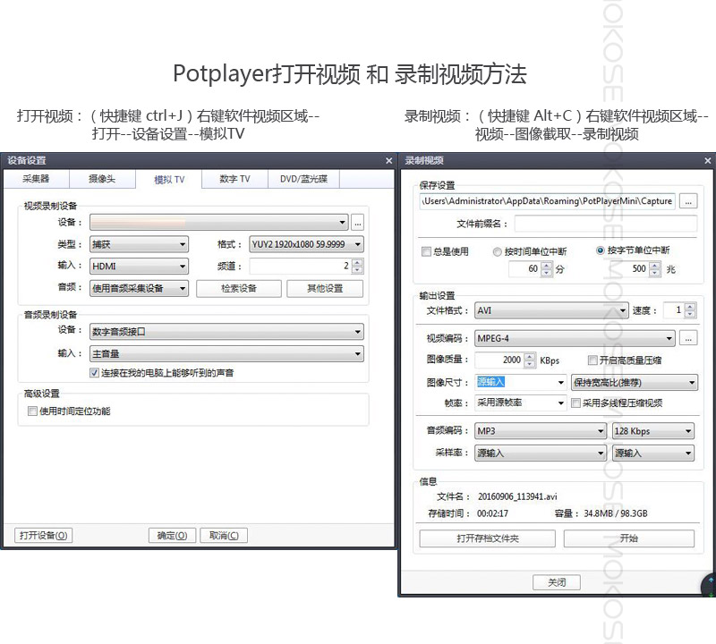This screenshot has width=716, height=644.
Task: Click the 检索设备 button
Action: point(239,288)
